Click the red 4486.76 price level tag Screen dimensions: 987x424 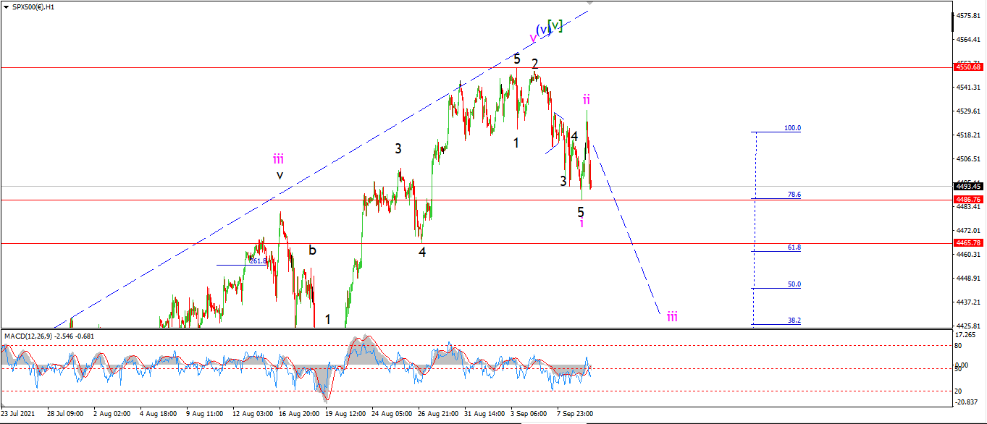coord(967,200)
